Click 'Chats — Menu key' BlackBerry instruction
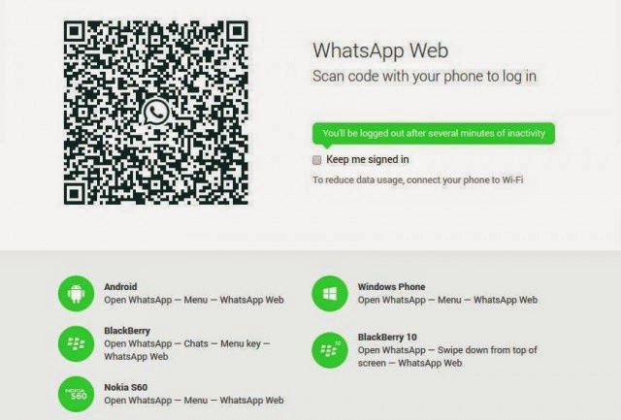Viewport: 621px width, 420px height. 222,343
